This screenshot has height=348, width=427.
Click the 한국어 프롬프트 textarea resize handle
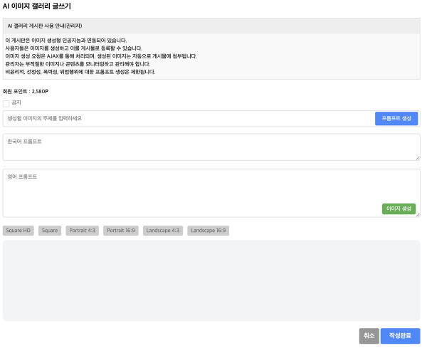tap(418, 158)
